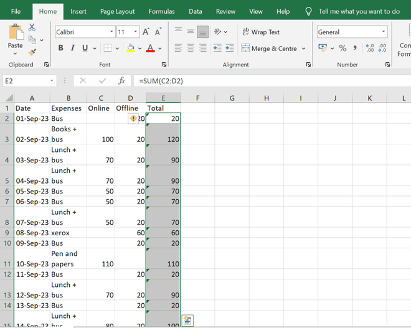Increase font size with larger A

[x=146, y=32]
